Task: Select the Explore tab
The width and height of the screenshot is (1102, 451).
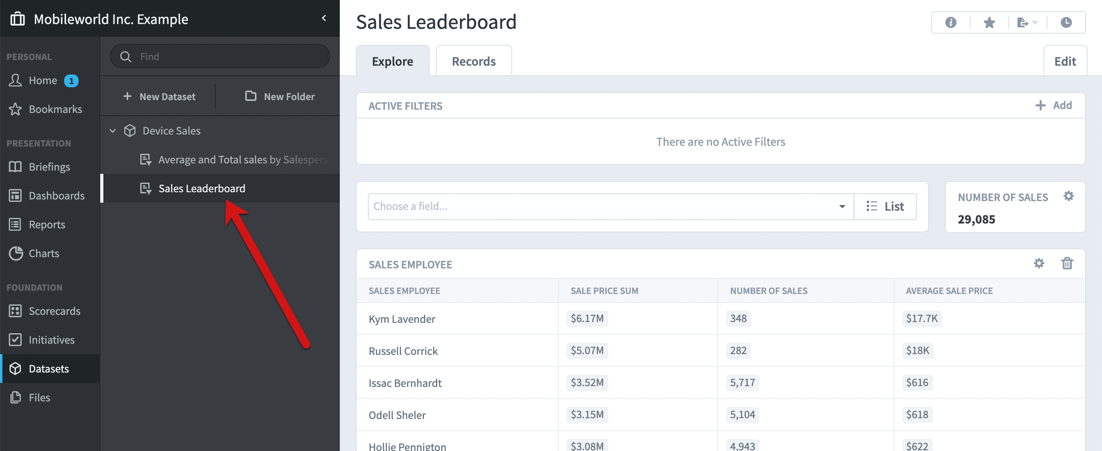Action: coord(392,61)
